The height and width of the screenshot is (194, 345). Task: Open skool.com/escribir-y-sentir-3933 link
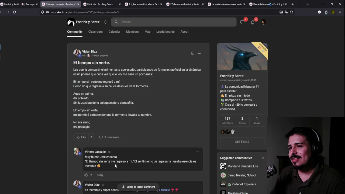(x=238, y=80)
